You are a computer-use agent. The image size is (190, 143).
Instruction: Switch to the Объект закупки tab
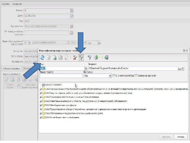[11, 69]
